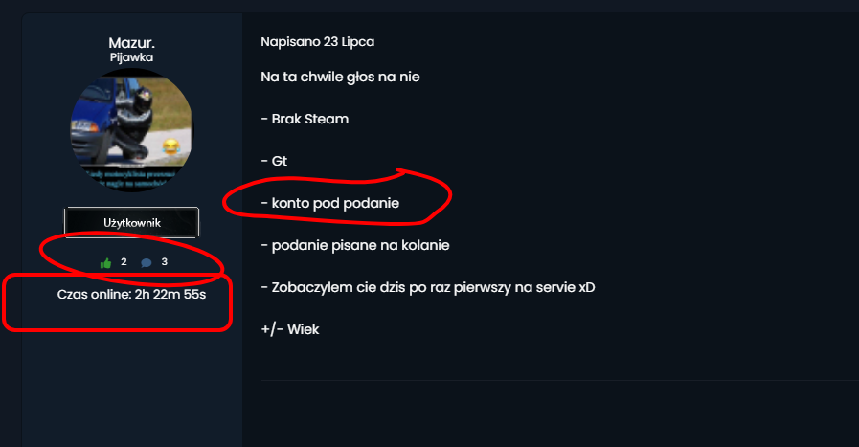Click the Brak Steam line

pyautogui.click(x=305, y=119)
